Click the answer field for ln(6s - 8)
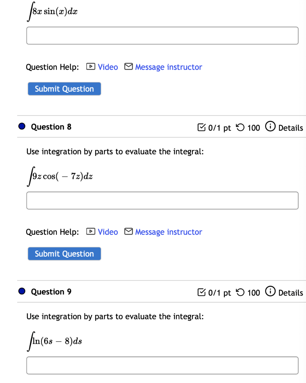 [x=162, y=365]
